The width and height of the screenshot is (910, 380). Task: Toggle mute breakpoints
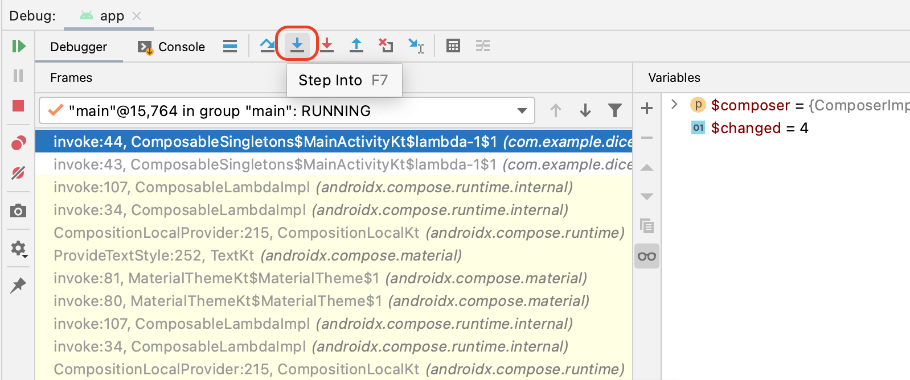pos(18,172)
